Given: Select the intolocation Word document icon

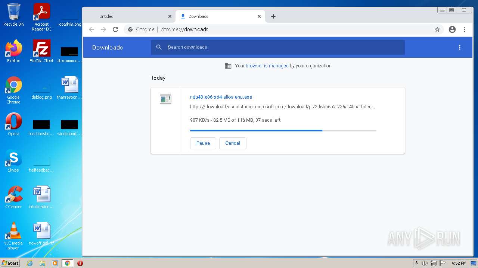Looking at the screenshot, I should 41,197.
